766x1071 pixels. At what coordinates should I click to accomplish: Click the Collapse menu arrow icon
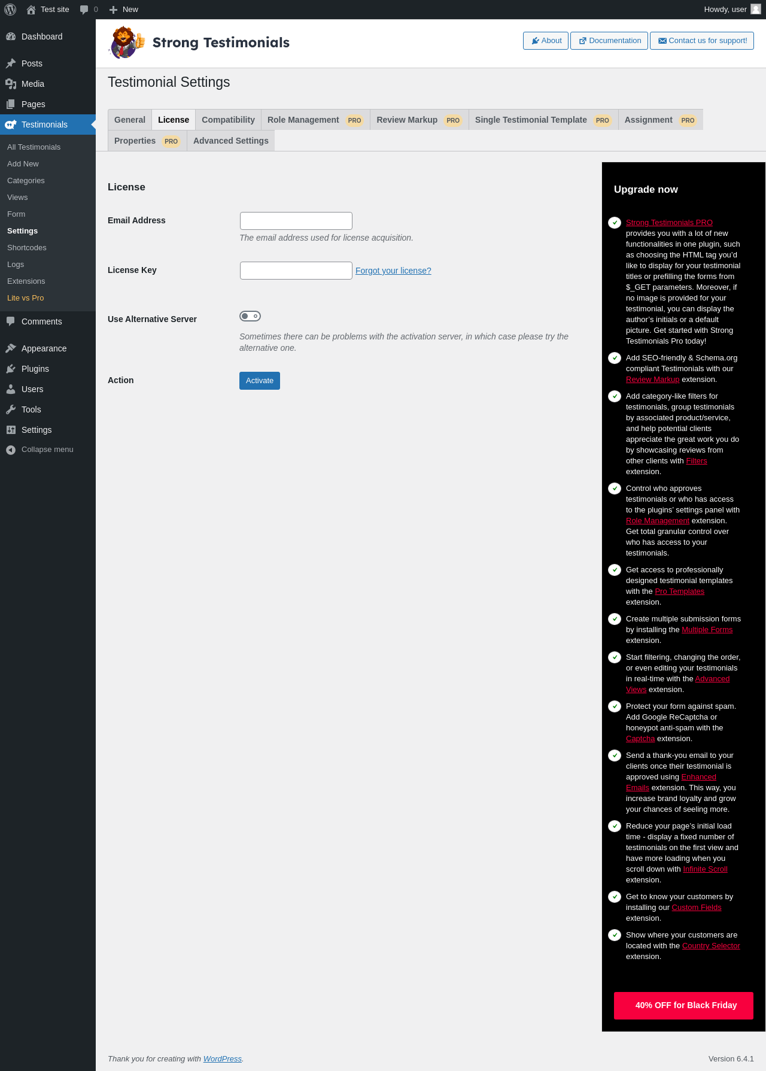tap(11, 450)
